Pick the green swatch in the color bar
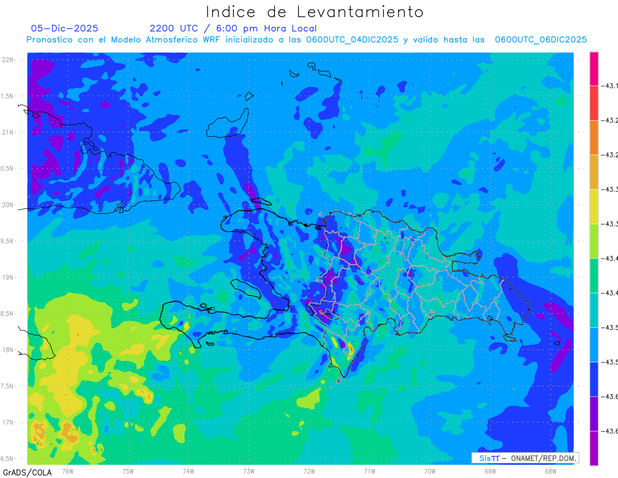 pos(594,276)
